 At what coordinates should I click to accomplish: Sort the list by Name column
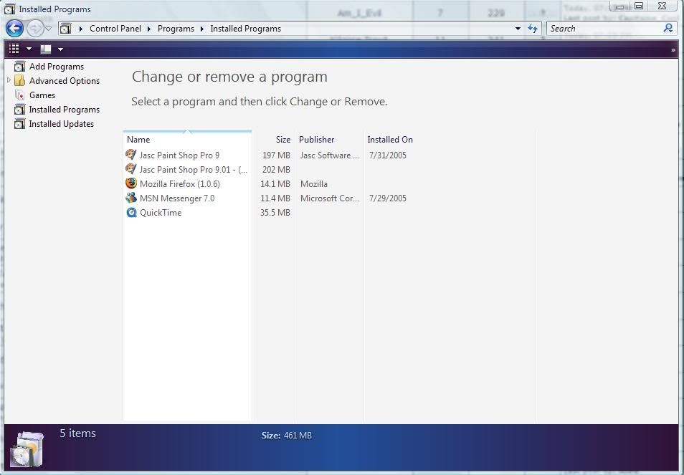click(x=188, y=140)
